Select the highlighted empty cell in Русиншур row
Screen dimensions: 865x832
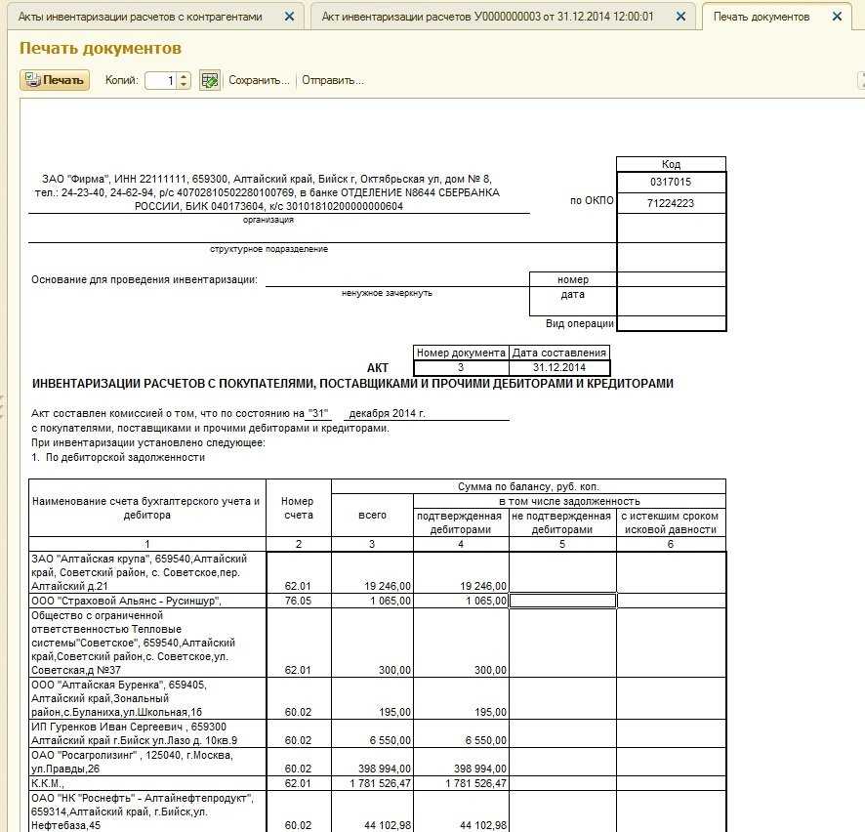click(x=562, y=601)
